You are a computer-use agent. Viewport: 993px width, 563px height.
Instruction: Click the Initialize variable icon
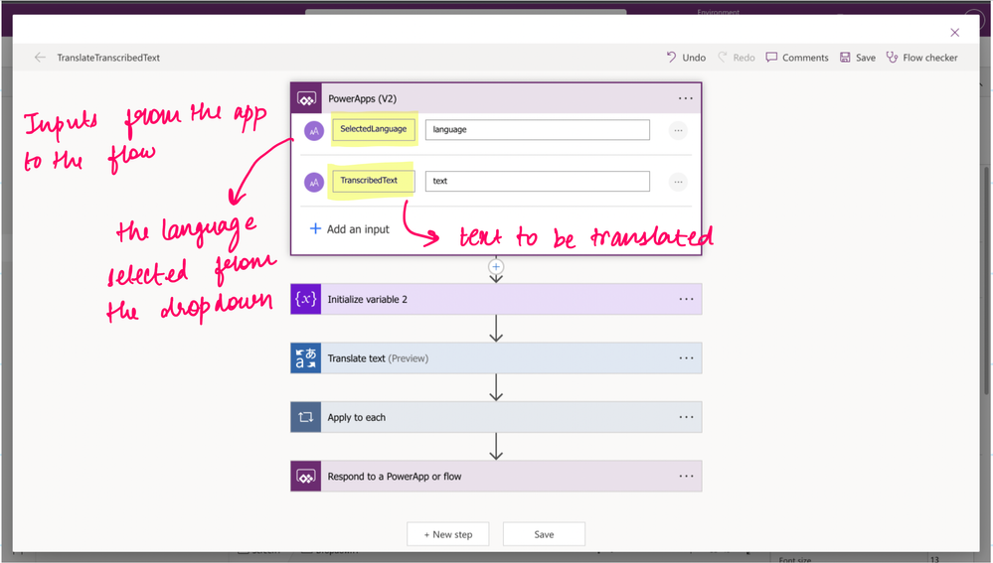point(306,299)
